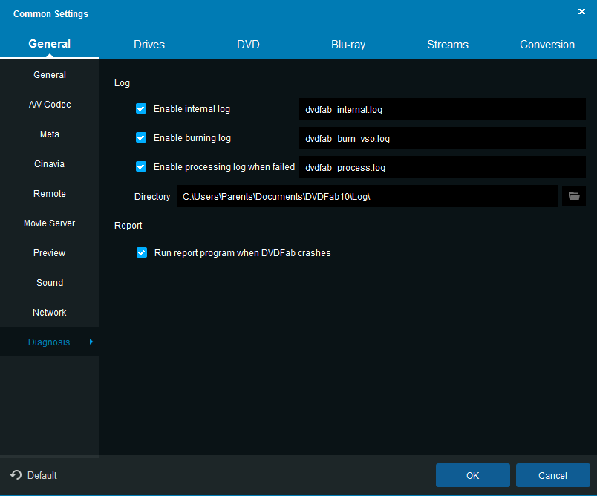597x496 pixels.
Task: Select Preview in the sidebar
Action: point(50,252)
